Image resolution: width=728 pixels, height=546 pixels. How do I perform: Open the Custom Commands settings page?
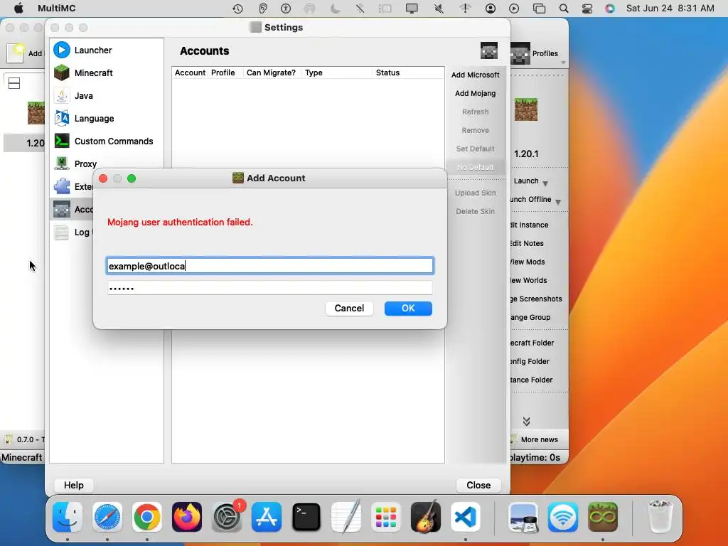tap(103, 141)
